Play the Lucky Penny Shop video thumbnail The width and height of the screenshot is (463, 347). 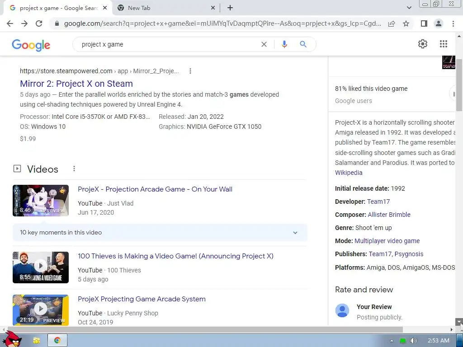(41, 310)
